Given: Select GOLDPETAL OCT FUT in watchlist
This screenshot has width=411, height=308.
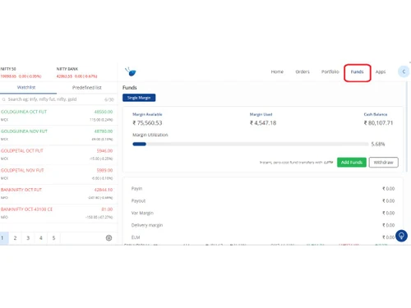Looking at the screenshot, I should (58, 154).
